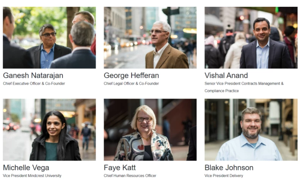
Task: Select the Compliance Practice text line
Action: [x=222, y=91]
